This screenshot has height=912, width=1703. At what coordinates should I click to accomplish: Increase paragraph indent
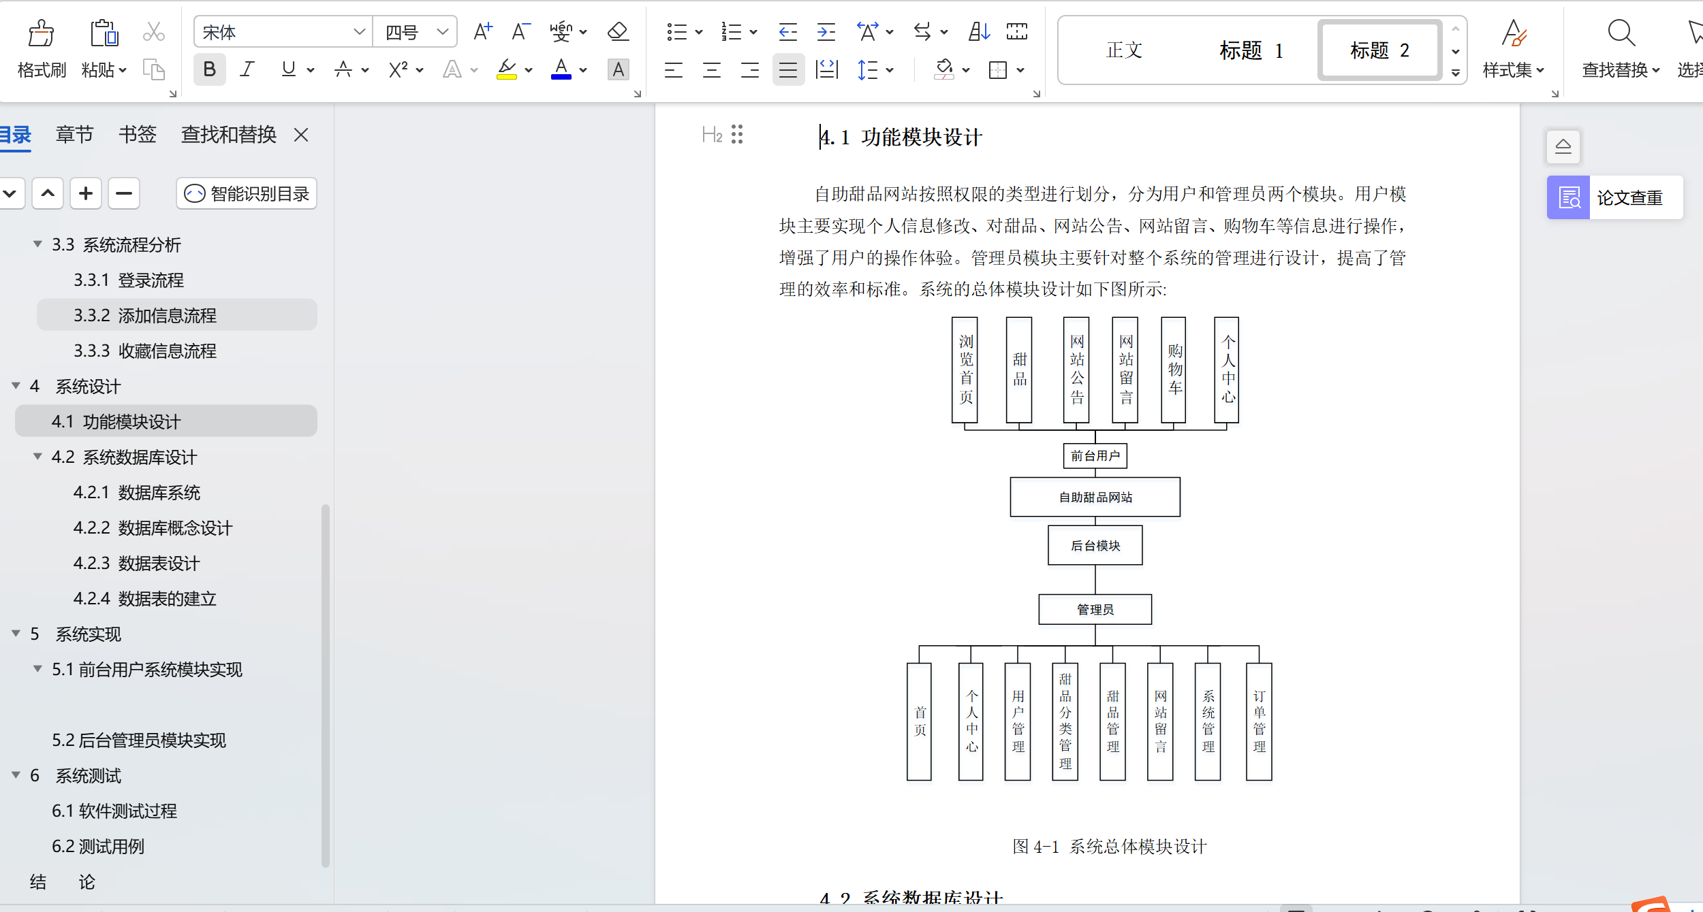tap(826, 31)
